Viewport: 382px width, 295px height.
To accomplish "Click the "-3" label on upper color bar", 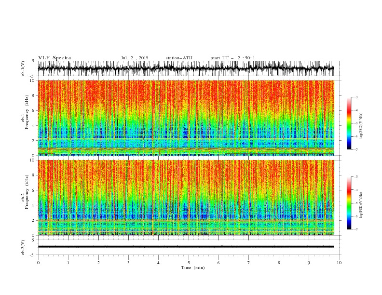I will pyautogui.click(x=356, y=97).
